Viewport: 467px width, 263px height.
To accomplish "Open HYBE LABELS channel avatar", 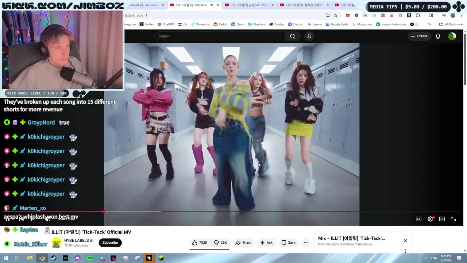I will 57,243.
